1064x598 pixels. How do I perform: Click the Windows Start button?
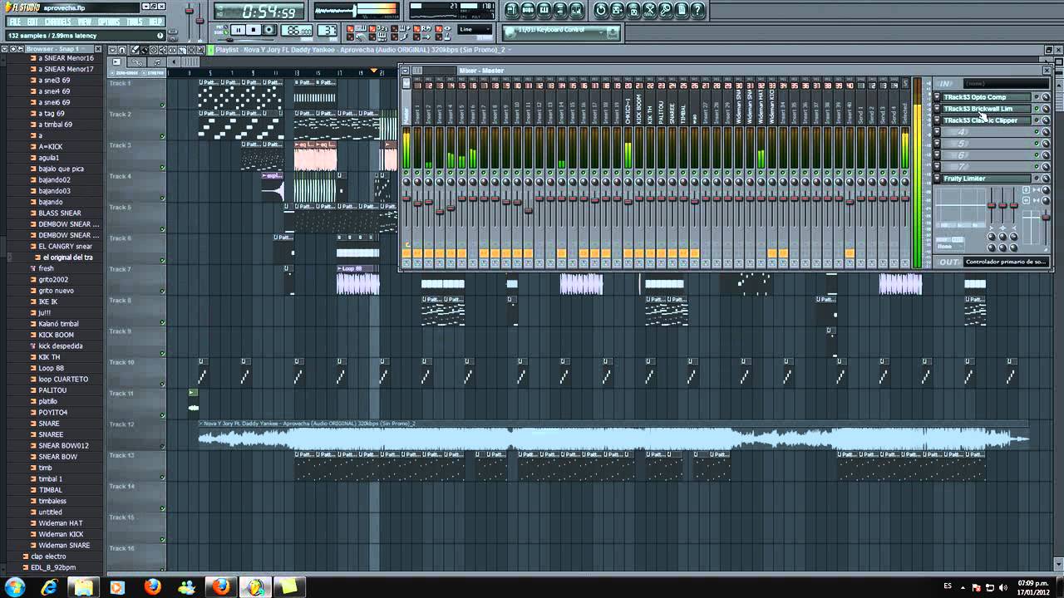click(14, 586)
